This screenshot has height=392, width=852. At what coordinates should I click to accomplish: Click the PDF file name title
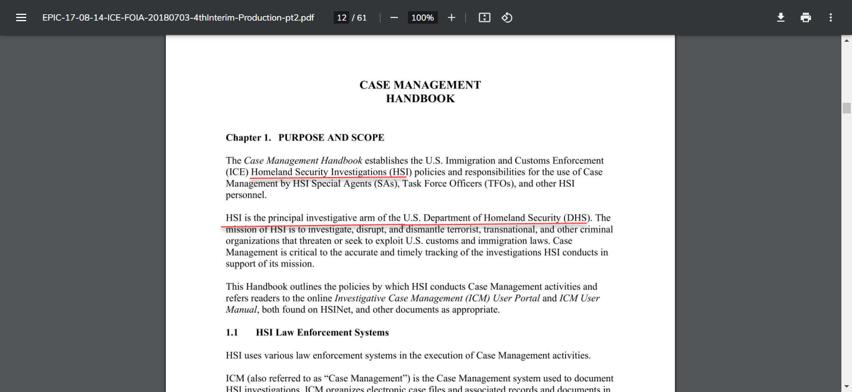(178, 17)
